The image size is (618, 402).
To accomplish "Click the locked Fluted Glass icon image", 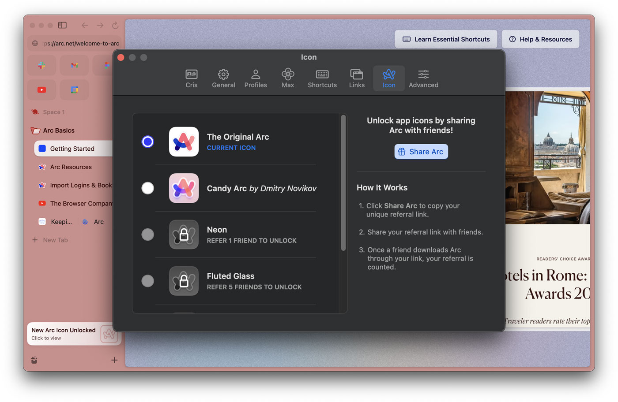I will pos(184,281).
